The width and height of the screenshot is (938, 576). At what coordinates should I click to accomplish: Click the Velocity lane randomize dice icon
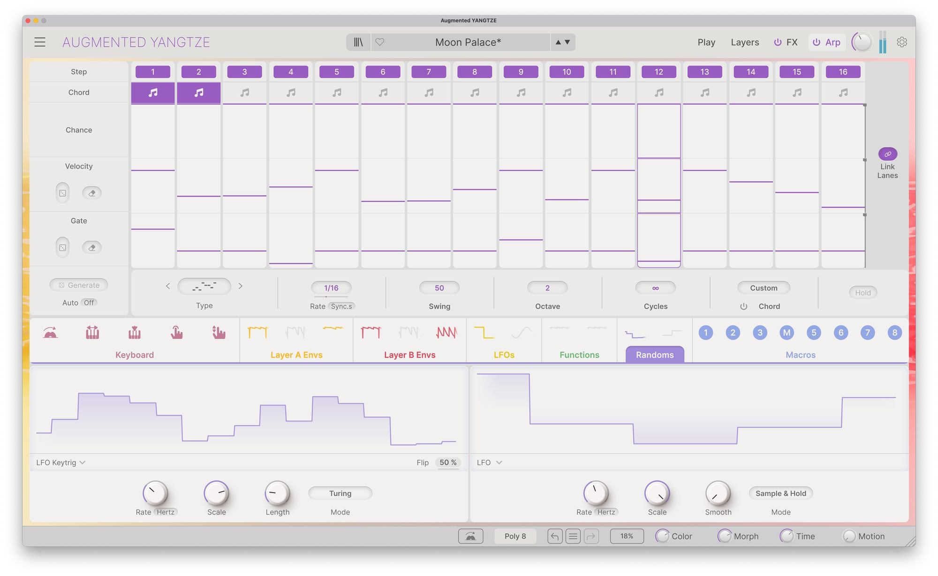[62, 193]
